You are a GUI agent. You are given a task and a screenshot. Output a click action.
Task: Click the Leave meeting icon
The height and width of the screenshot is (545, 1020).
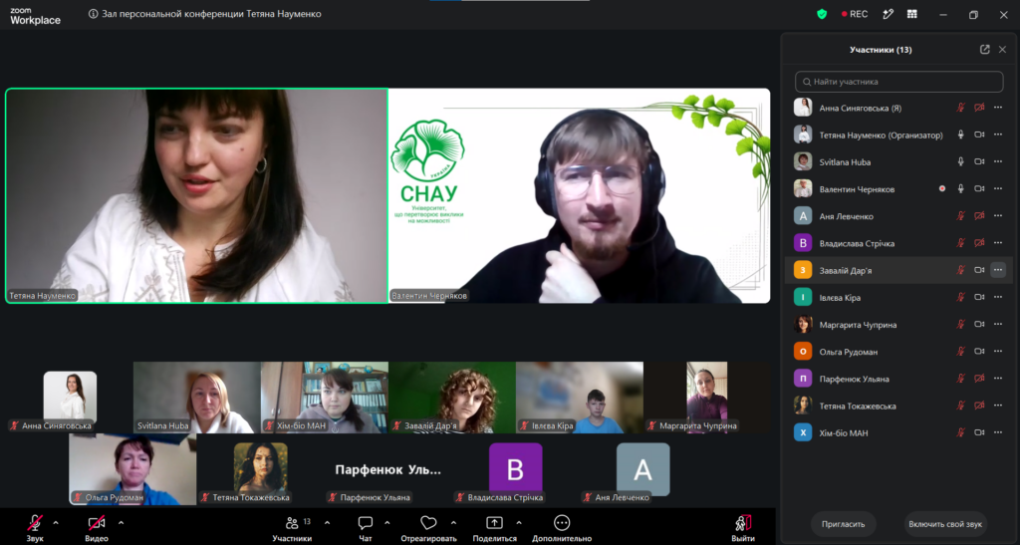tap(743, 528)
